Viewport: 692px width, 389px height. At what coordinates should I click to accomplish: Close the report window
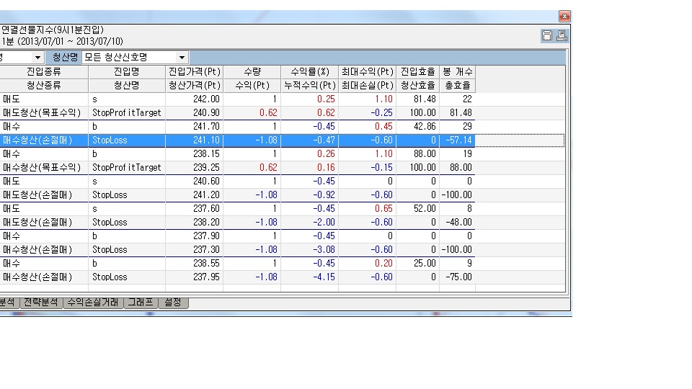pyautogui.click(x=564, y=17)
